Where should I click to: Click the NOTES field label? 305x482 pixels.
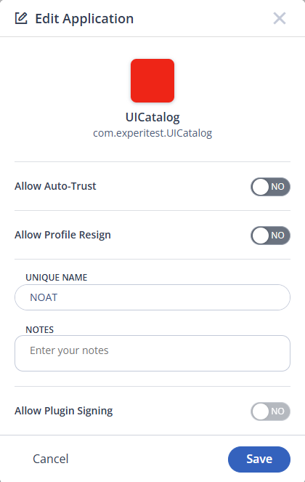40,329
